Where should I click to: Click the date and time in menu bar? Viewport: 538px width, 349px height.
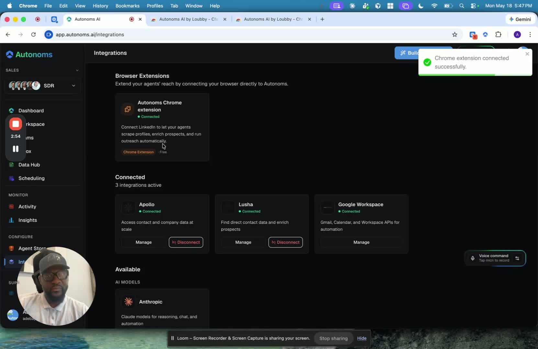point(509,6)
